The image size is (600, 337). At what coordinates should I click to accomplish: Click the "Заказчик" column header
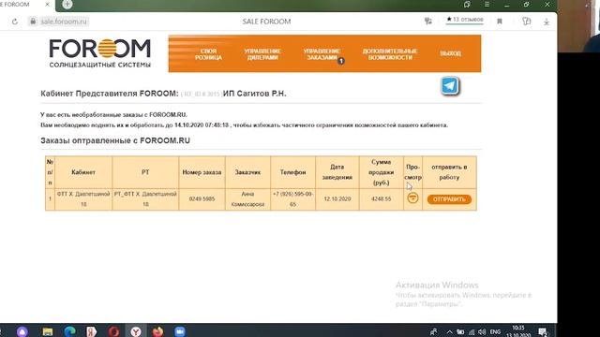tap(247, 172)
